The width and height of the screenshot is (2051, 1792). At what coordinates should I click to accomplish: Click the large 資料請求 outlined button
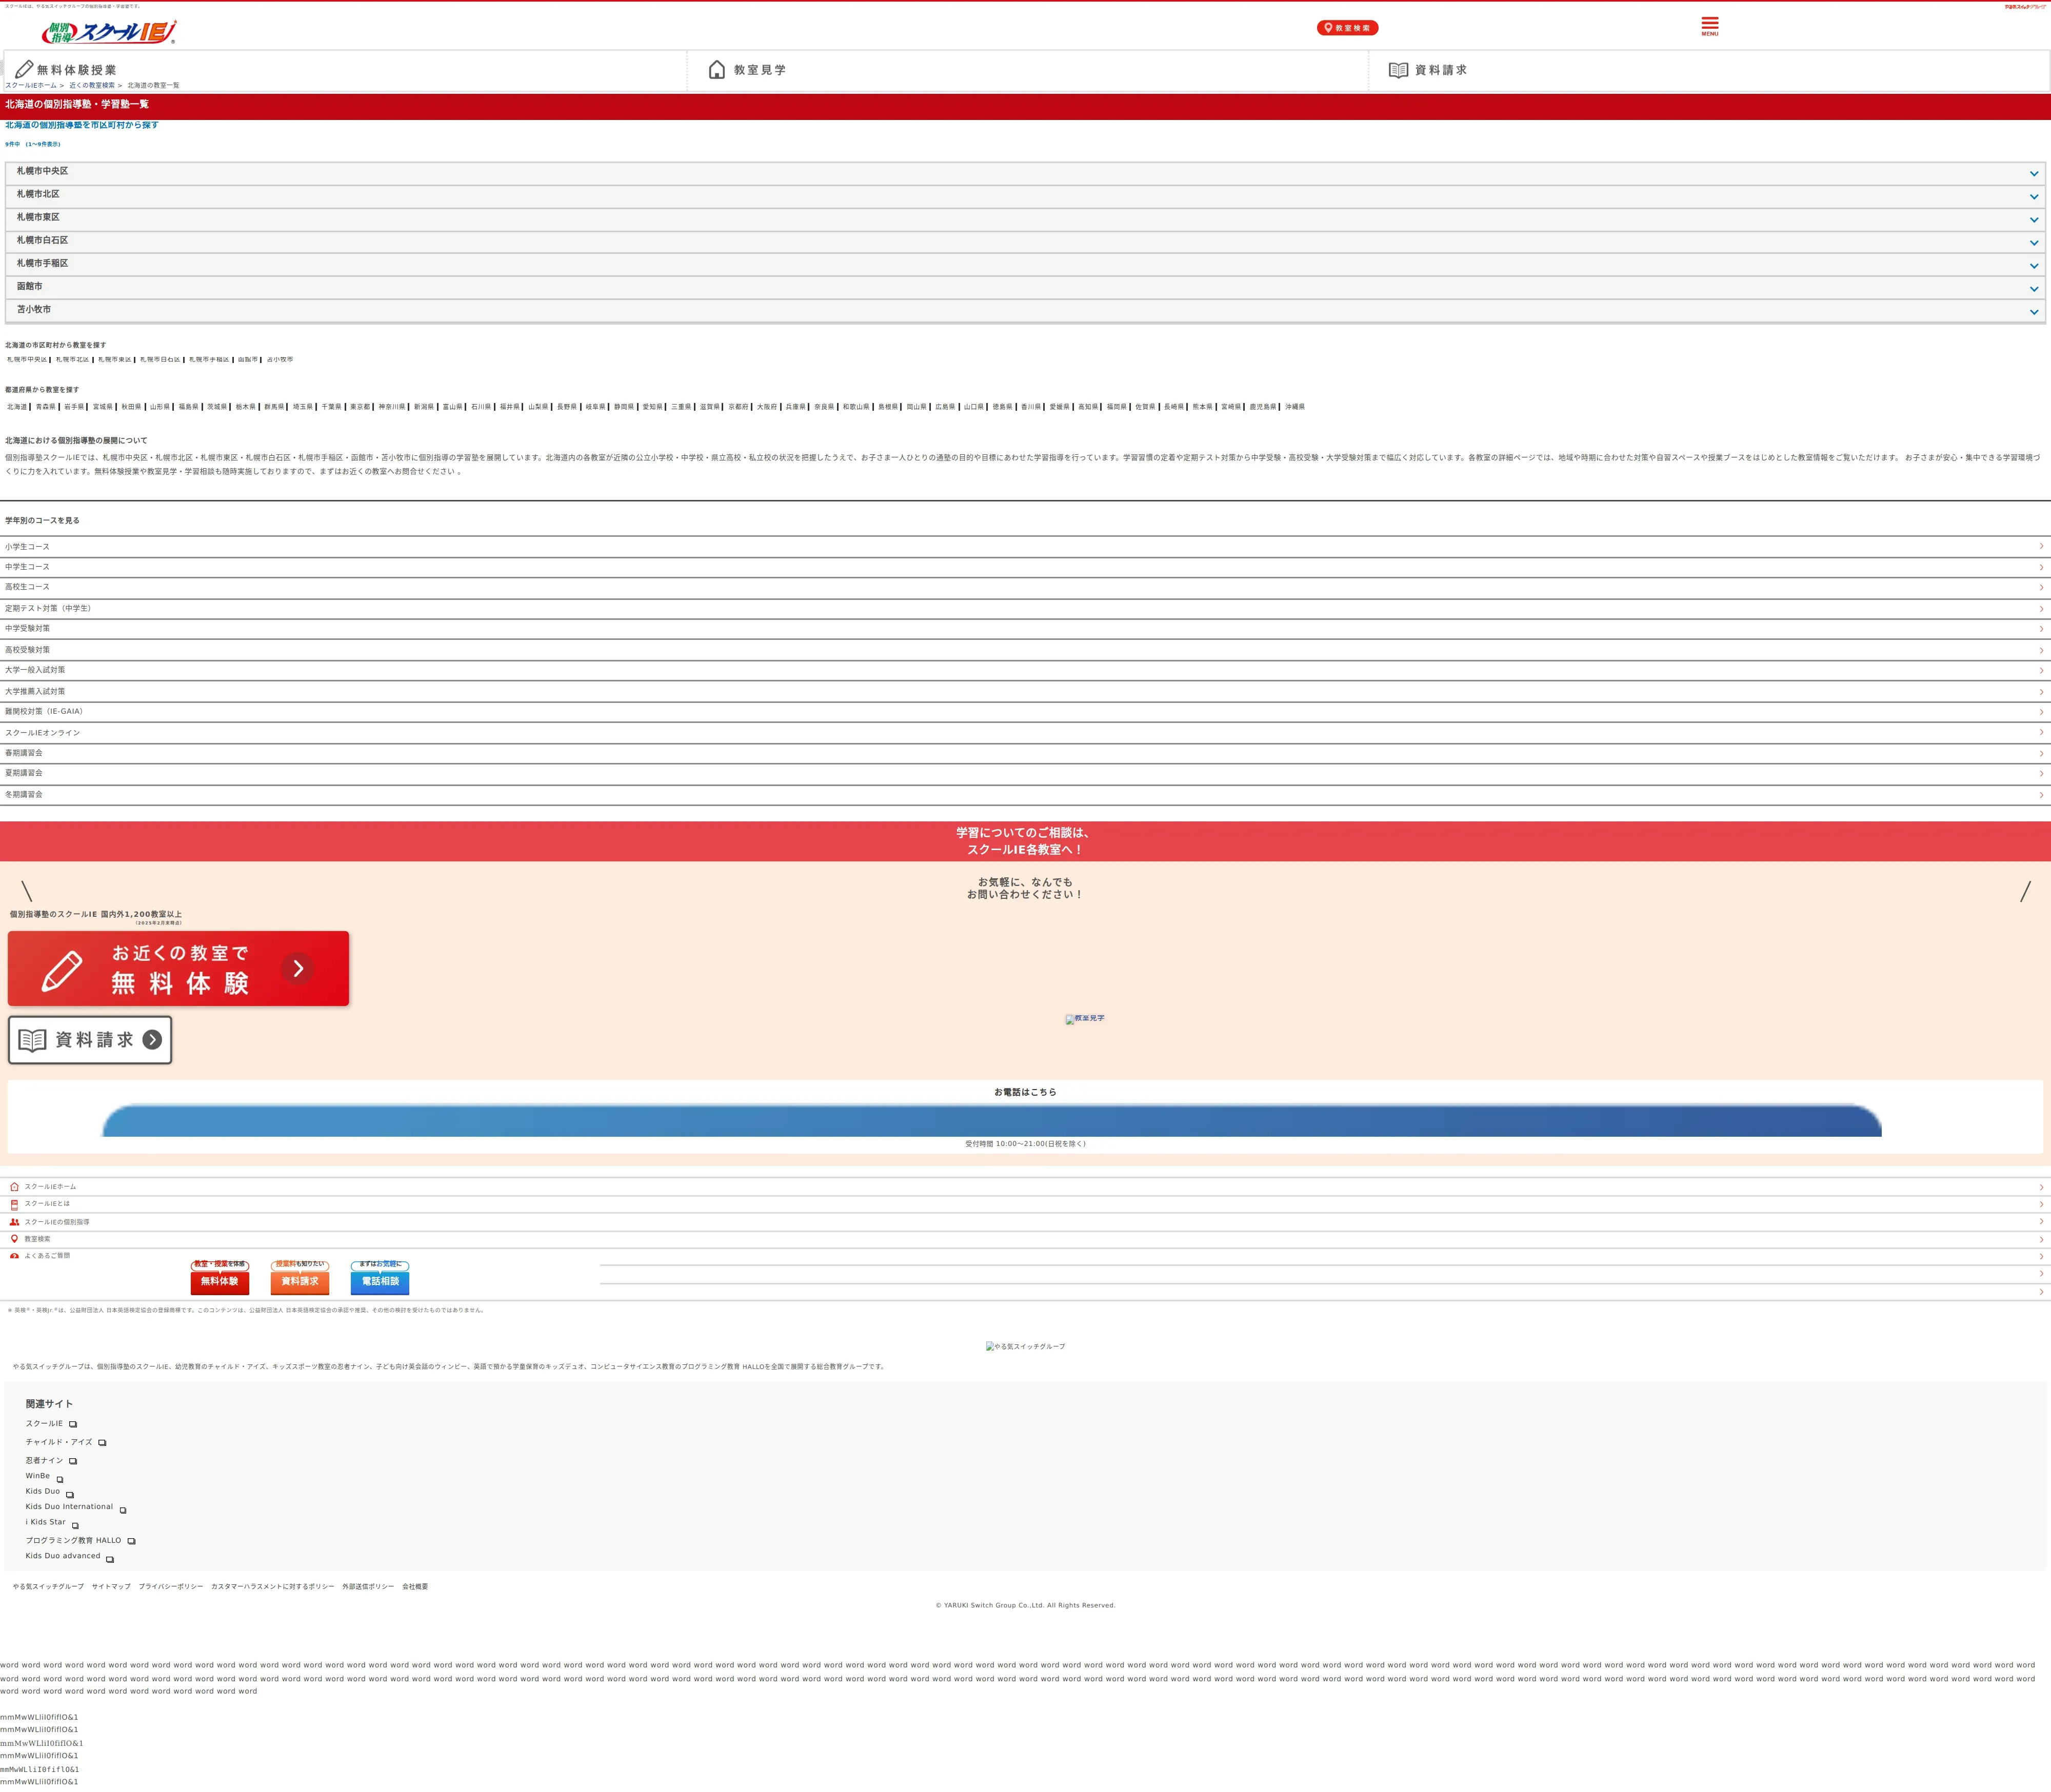point(90,1040)
